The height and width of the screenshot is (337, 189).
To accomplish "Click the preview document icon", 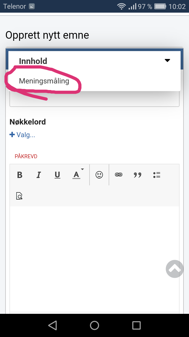I will (x=19, y=196).
